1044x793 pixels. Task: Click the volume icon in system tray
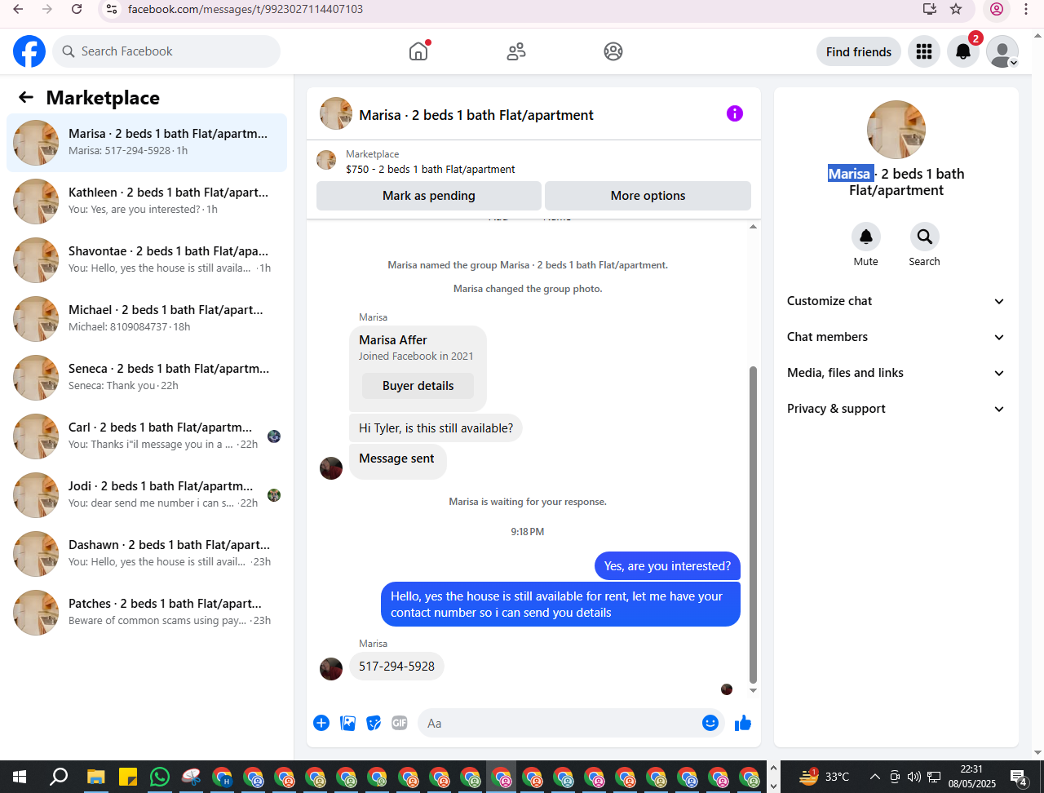pos(914,776)
